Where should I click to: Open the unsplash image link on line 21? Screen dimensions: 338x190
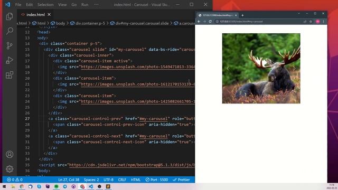pos(138,84)
